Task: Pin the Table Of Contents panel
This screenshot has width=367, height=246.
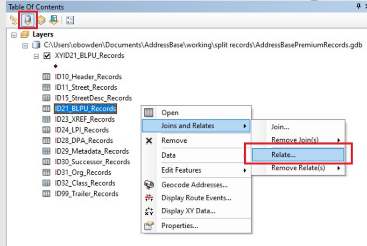Action: click(358, 7)
